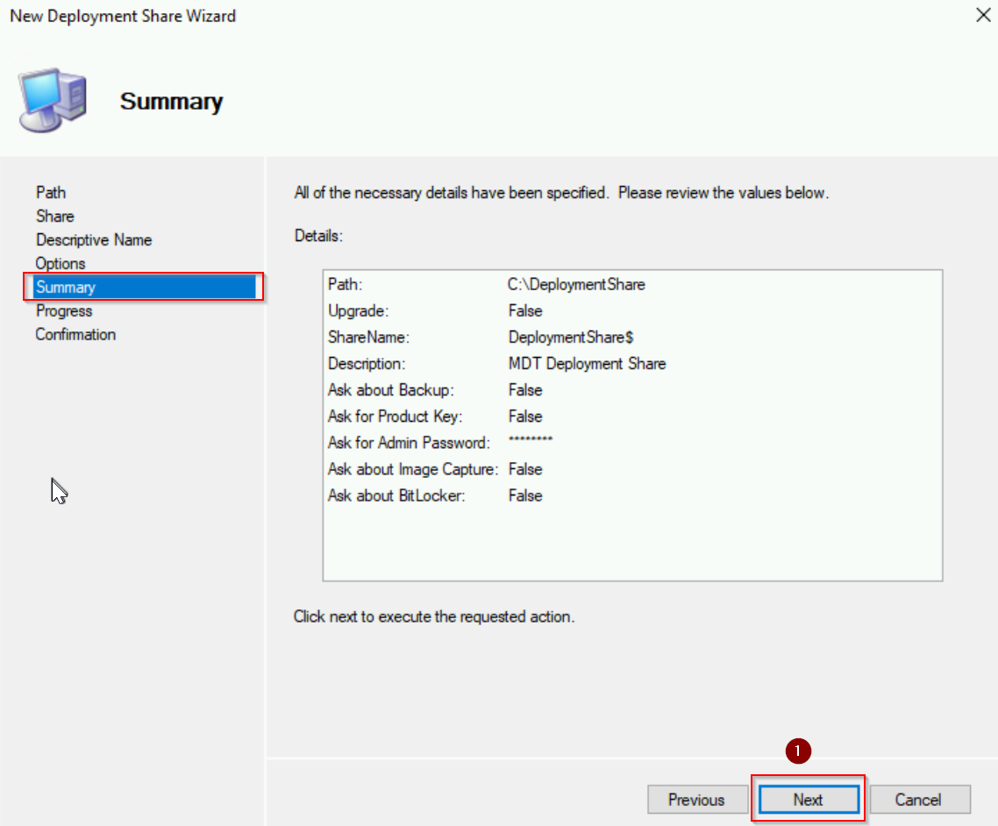The height and width of the screenshot is (826, 998).
Task: Select the Options step
Action: (x=60, y=263)
